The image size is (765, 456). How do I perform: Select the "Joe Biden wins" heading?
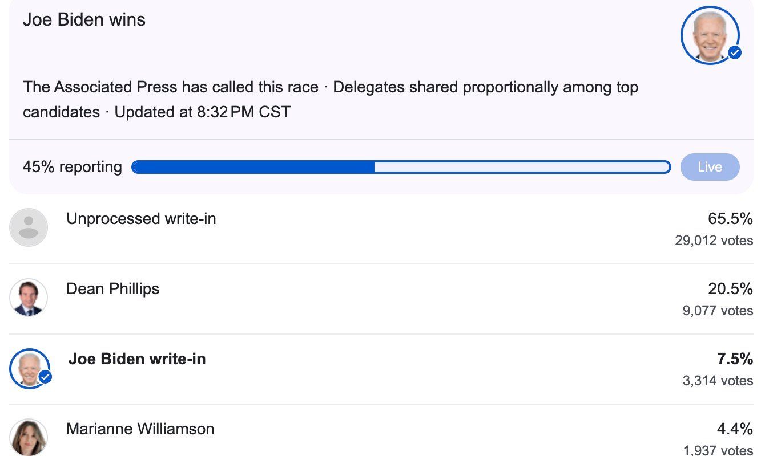coord(84,20)
